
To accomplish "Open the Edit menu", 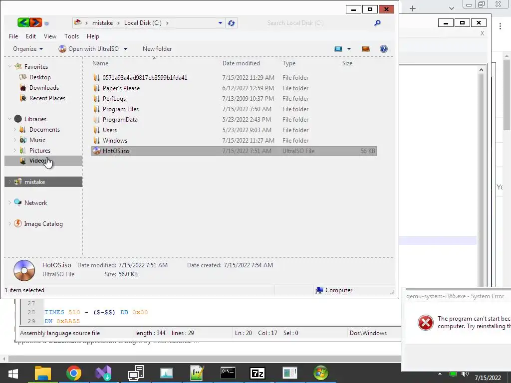I will tap(31, 36).
